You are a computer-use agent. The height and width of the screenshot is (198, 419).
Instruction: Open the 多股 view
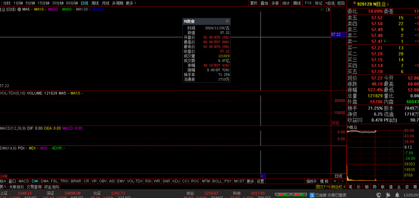[275, 3]
